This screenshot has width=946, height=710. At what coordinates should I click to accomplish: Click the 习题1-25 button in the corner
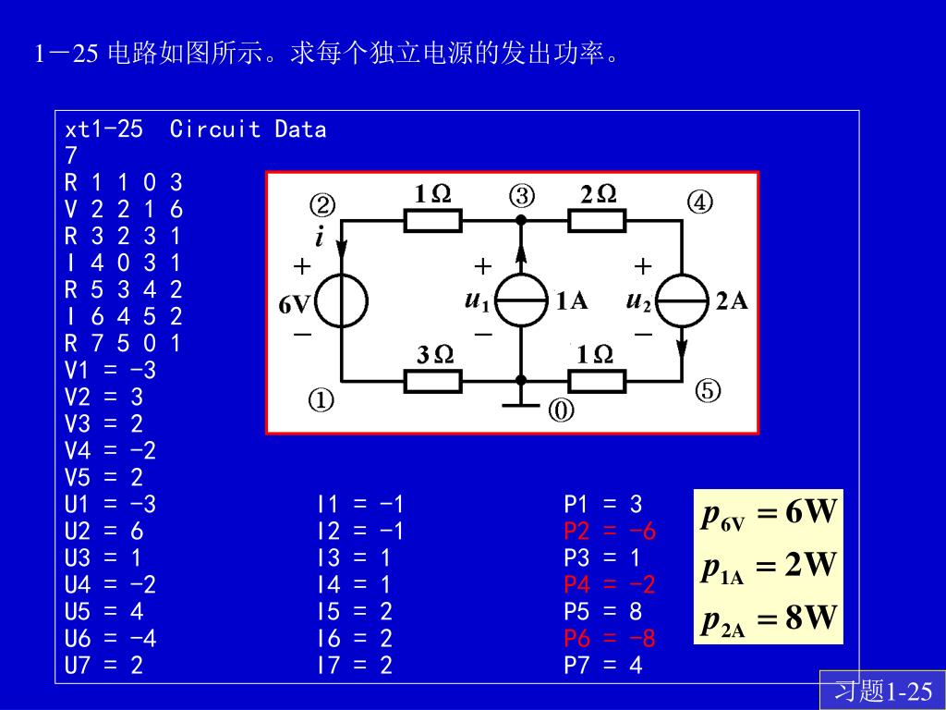coord(882,690)
